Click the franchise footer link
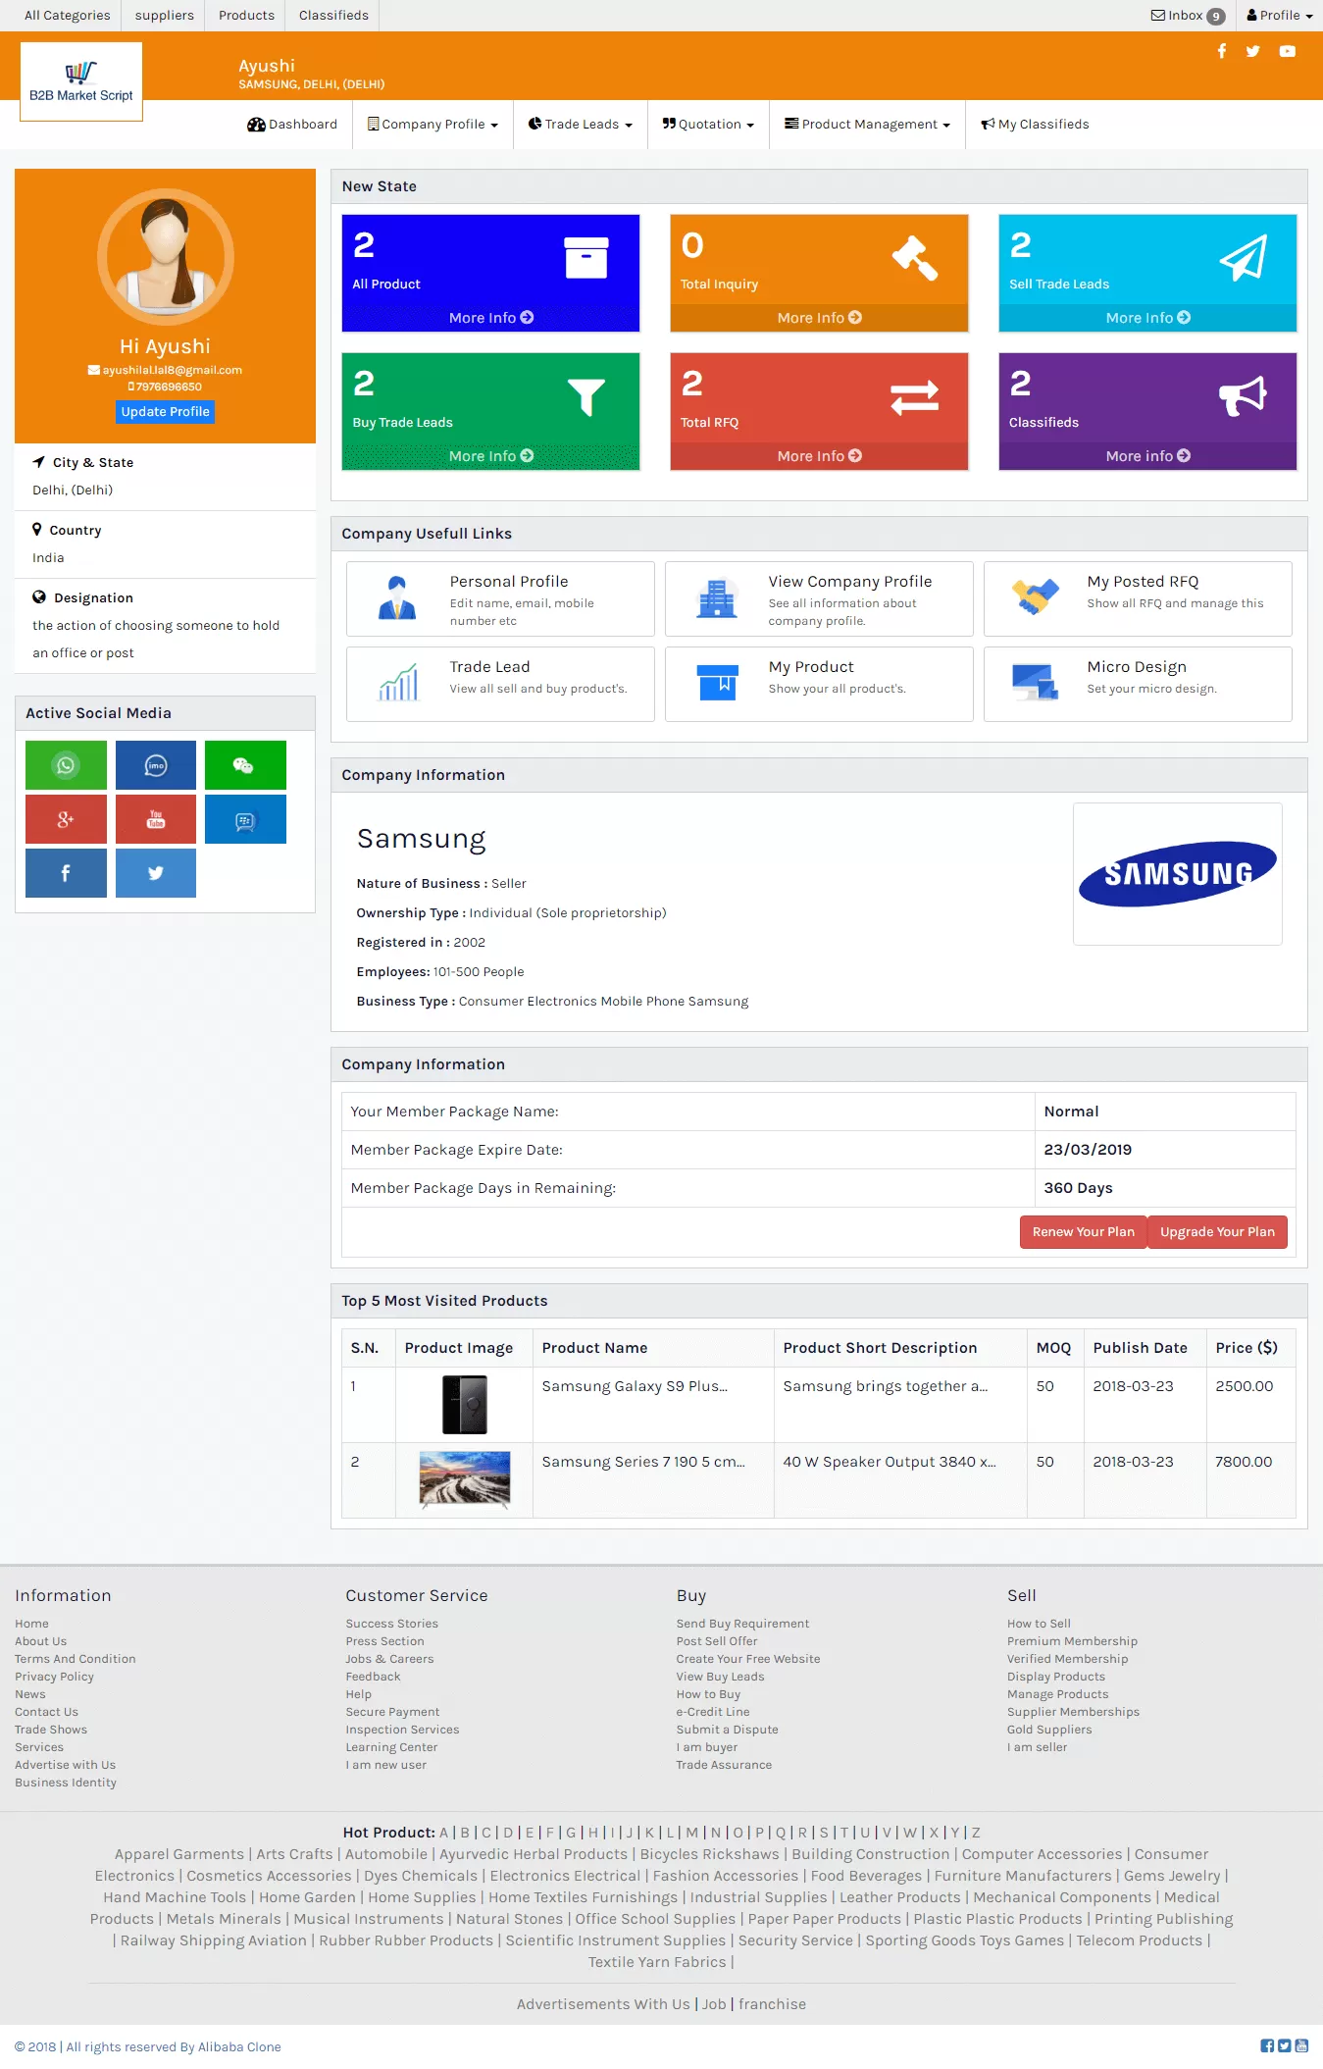1323x2069 pixels. (x=772, y=2004)
